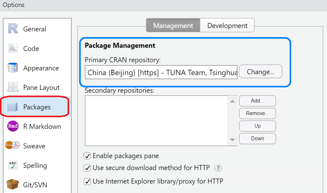Click the General R logo icon
Screen dimensions: 327x193
click(13, 29)
